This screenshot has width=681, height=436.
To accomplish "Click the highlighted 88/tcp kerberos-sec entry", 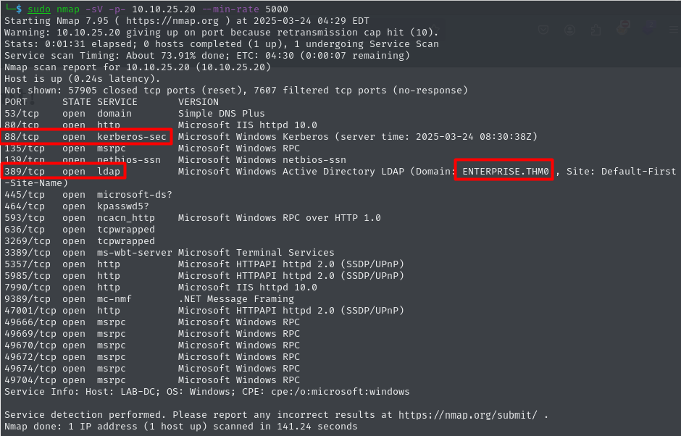I will [87, 137].
